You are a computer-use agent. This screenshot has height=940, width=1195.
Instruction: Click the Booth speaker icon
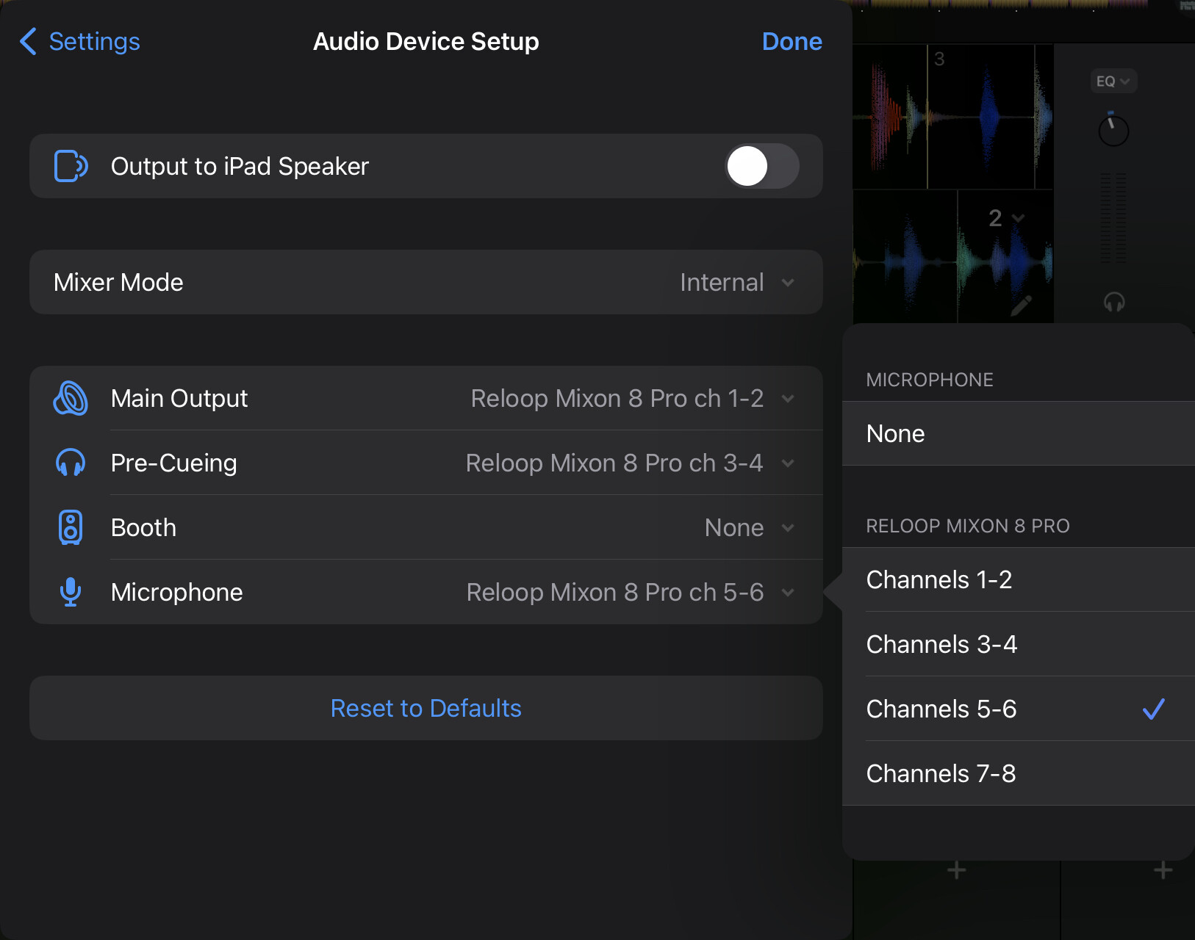coord(71,527)
